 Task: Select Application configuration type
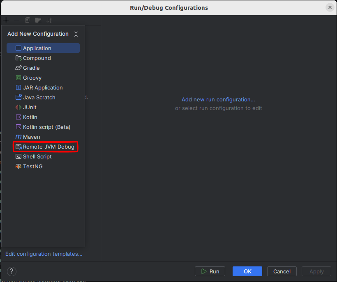click(37, 48)
